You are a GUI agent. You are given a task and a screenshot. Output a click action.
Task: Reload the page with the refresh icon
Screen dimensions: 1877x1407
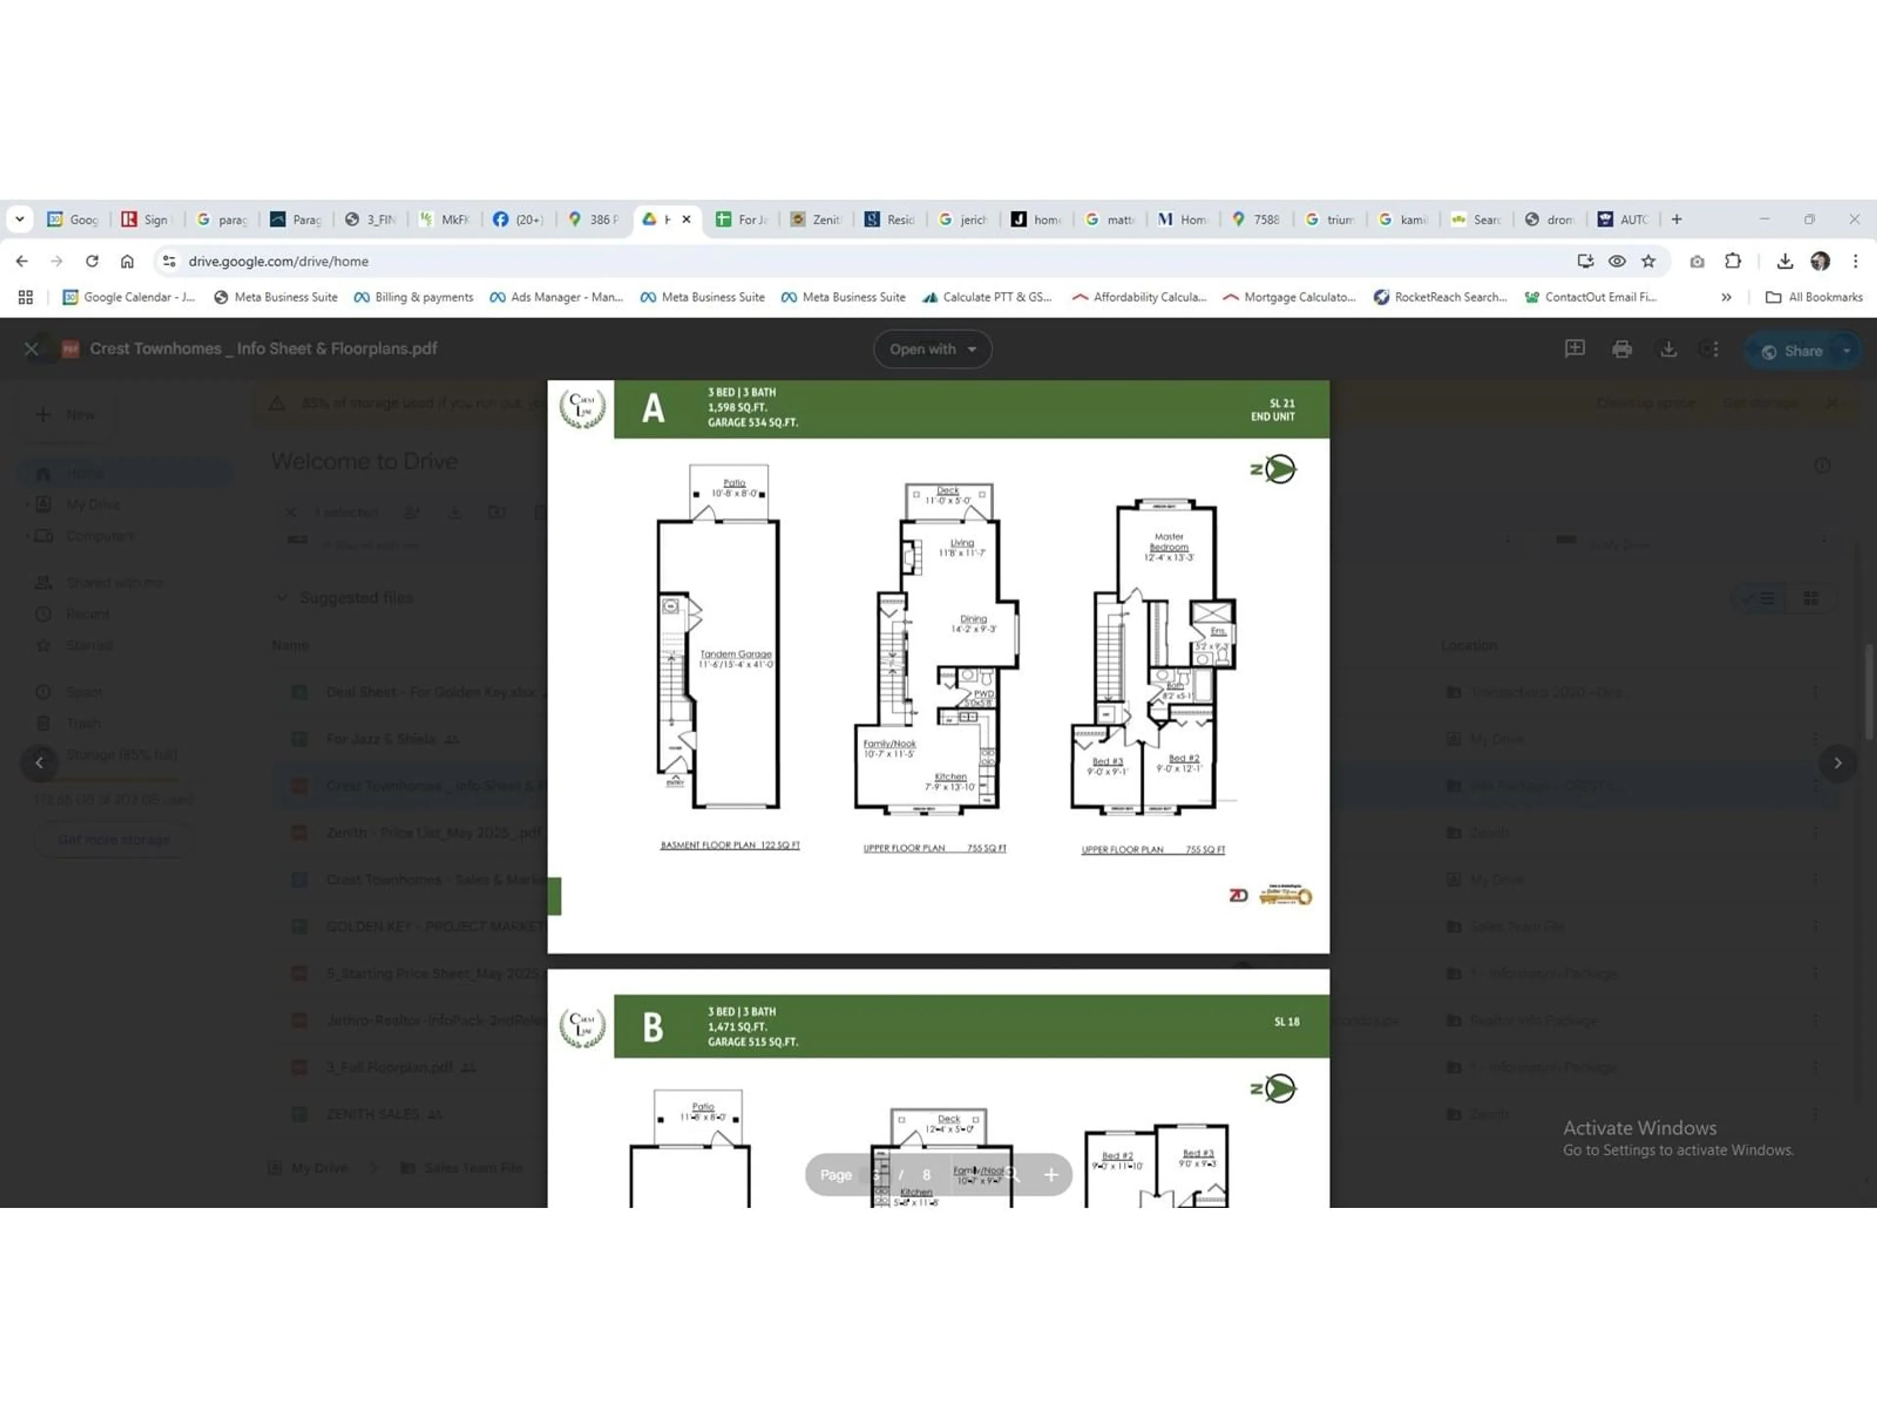pos(91,261)
